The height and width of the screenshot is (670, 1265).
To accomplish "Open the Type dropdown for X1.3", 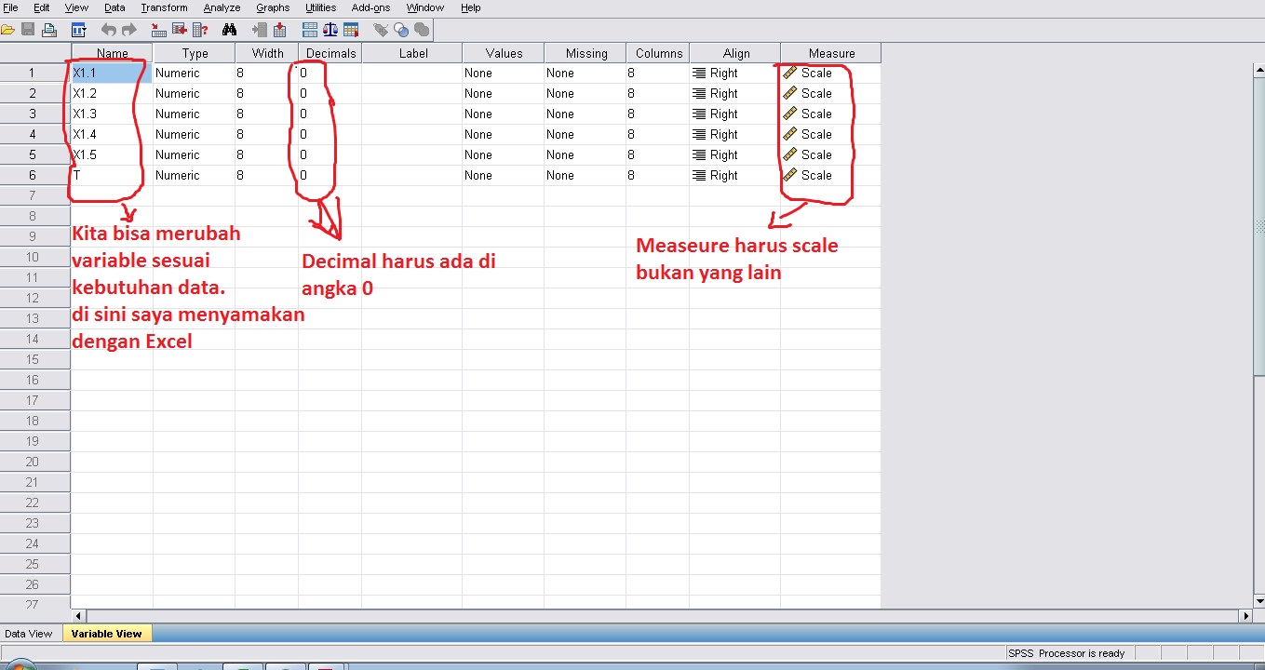I will coord(193,114).
